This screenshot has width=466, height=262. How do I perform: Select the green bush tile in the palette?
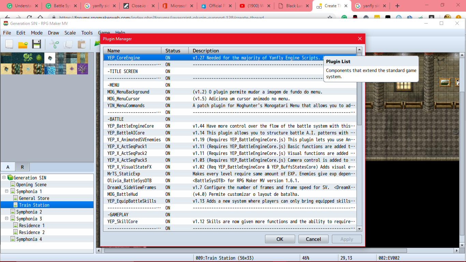(x=39, y=58)
